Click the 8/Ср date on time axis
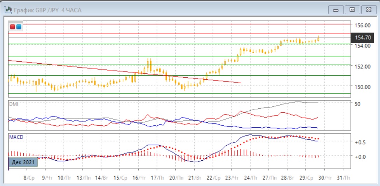380x186 pixels. (x=29, y=177)
